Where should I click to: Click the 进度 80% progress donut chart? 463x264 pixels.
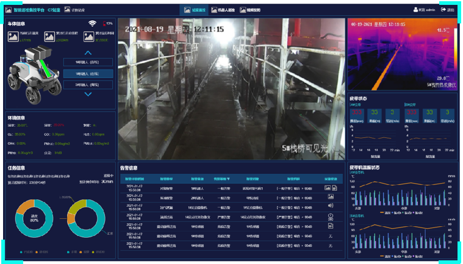pyautogui.click(x=34, y=218)
